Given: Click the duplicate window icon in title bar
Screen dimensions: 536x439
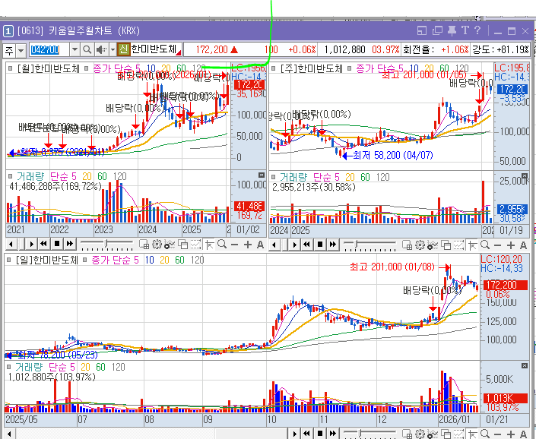Looking at the screenshot, I should click(x=437, y=30).
